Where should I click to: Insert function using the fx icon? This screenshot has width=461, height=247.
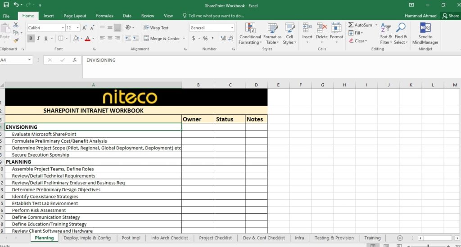[75, 60]
